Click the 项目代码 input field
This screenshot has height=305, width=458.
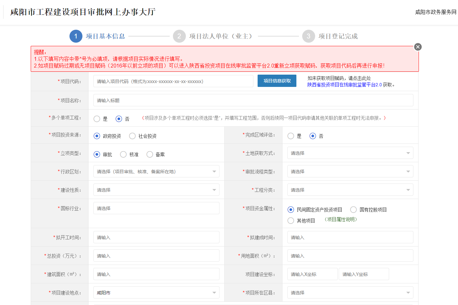(x=173, y=81)
